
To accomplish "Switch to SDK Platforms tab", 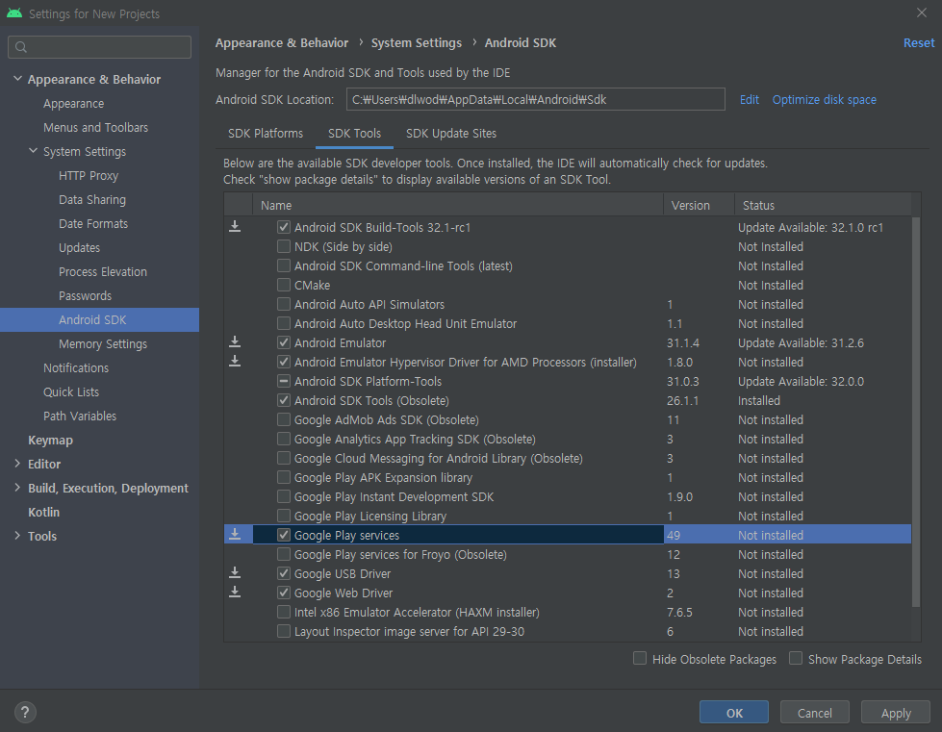I will click(x=266, y=134).
